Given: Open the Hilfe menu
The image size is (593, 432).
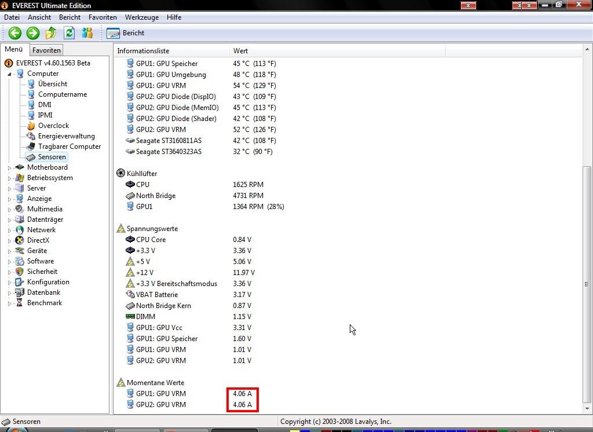Looking at the screenshot, I should point(174,17).
